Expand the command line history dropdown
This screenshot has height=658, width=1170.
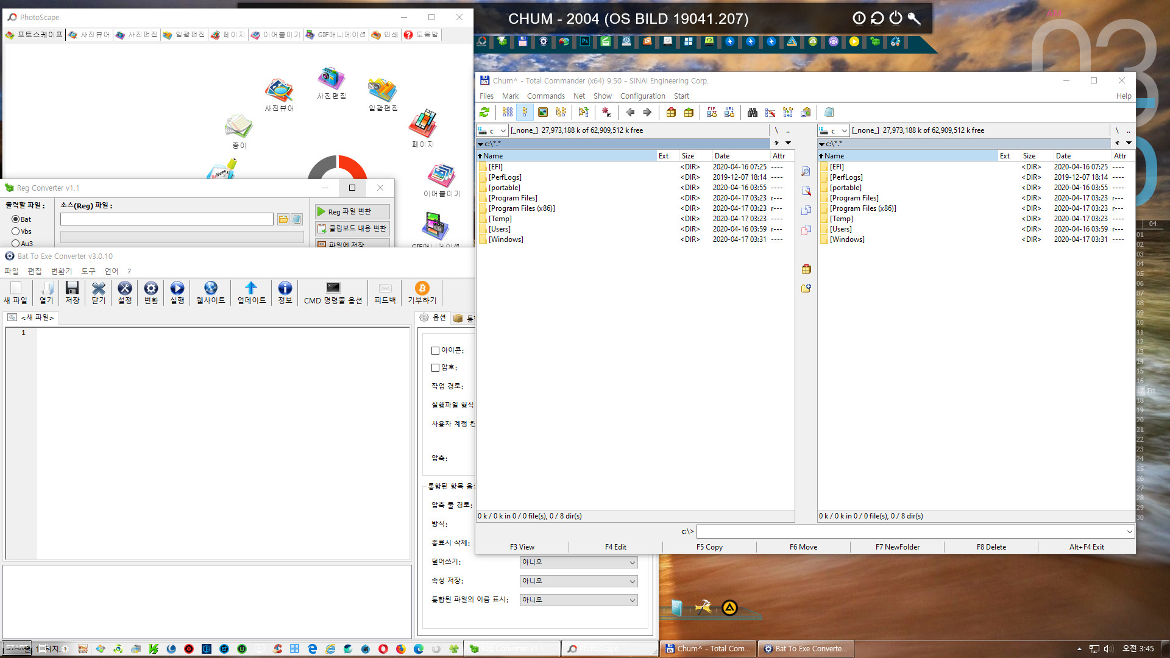(x=1129, y=531)
